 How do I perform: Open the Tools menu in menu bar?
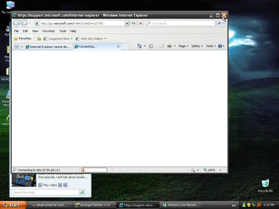click(x=63, y=31)
